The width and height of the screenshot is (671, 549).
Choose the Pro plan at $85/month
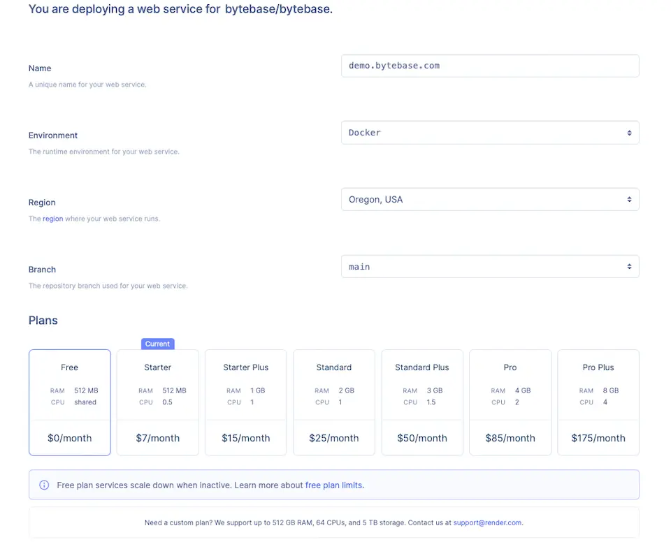[x=510, y=402]
